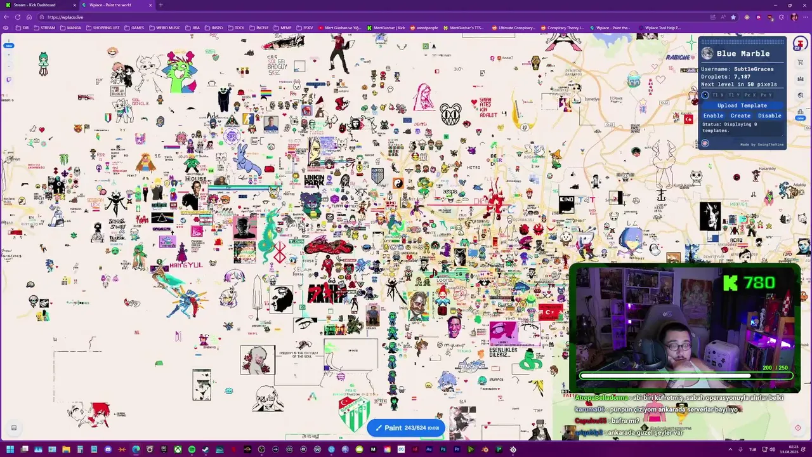Click the Tl X coordinate field
The width and height of the screenshot is (812, 457).
tap(718, 95)
